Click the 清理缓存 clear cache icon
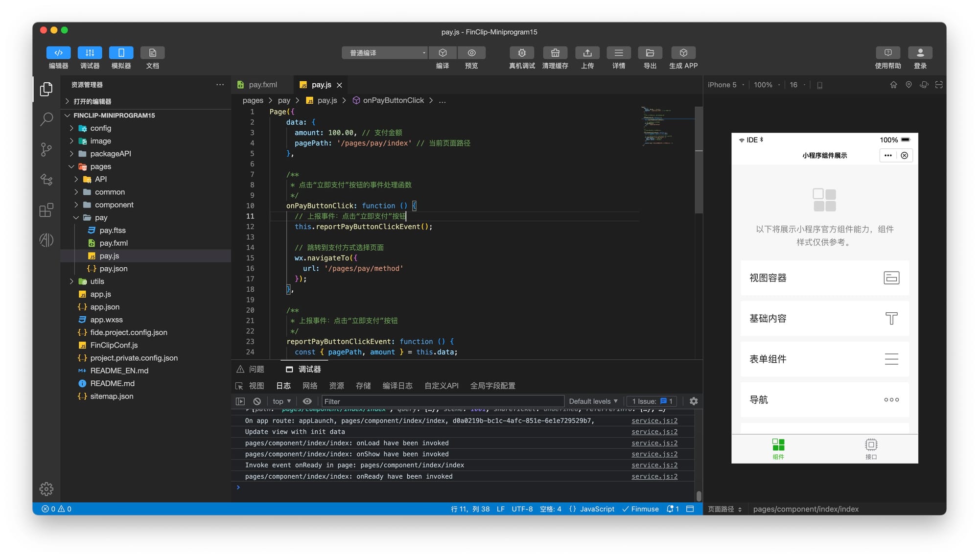979x558 pixels. point(555,53)
